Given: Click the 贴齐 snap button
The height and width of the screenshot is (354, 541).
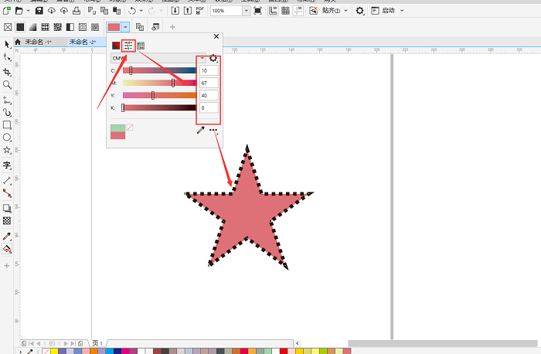Looking at the screenshot, I should (x=332, y=12).
